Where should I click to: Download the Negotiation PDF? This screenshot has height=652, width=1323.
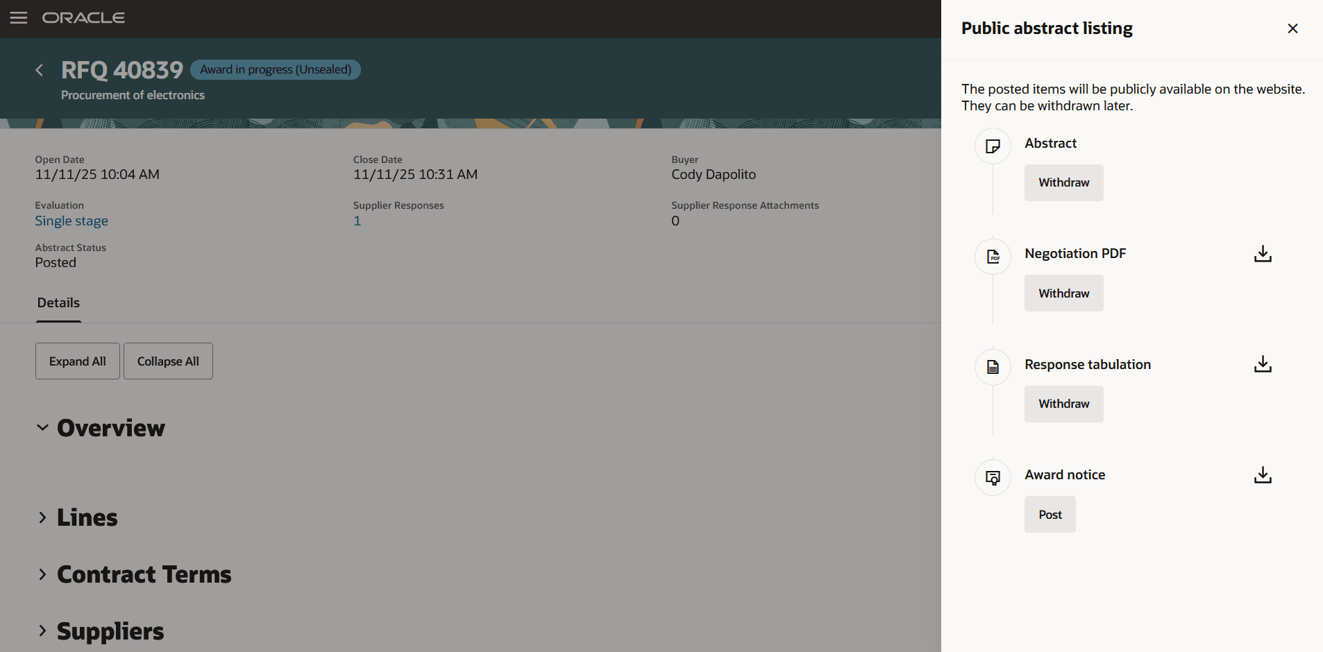click(x=1262, y=254)
